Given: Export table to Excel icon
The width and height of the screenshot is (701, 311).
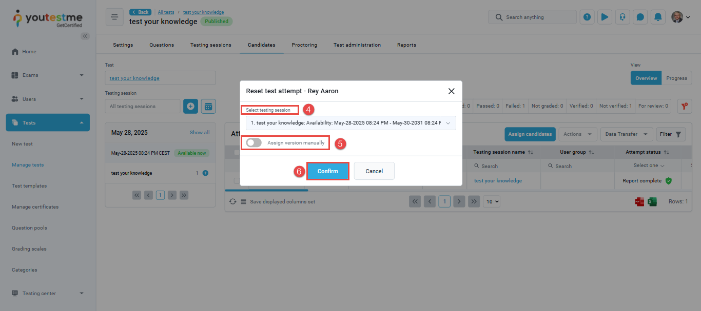Looking at the screenshot, I should (x=652, y=202).
